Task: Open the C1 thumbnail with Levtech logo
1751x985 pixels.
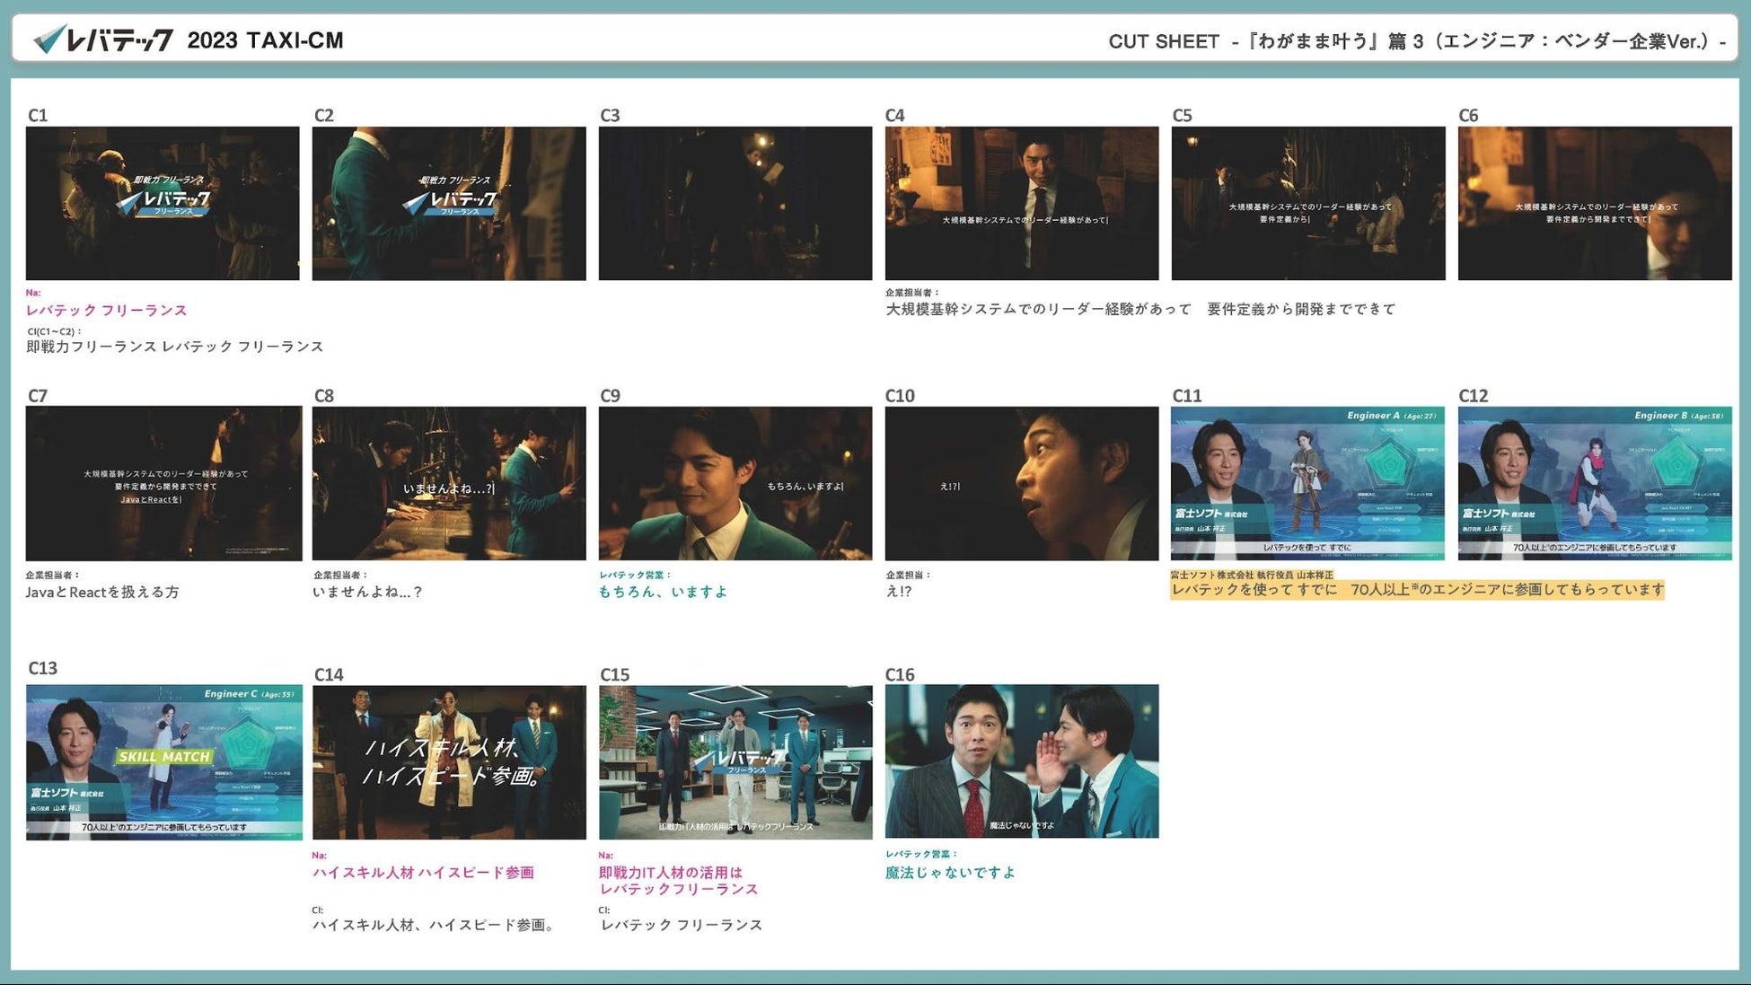Action: click(x=163, y=203)
